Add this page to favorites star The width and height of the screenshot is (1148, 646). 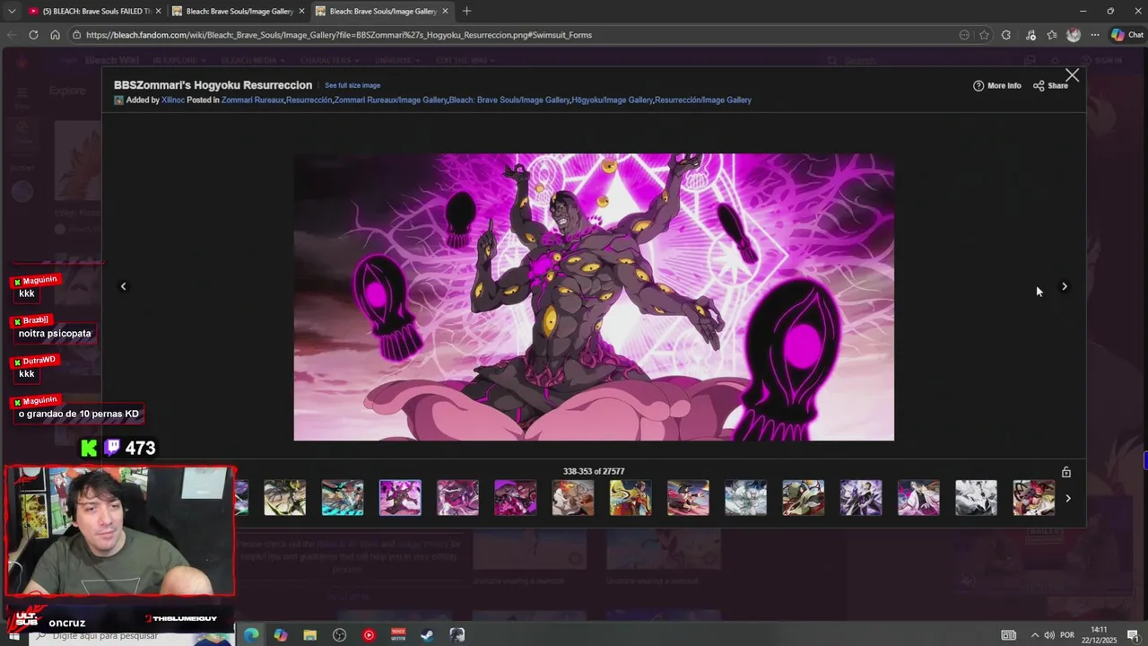[984, 35]
